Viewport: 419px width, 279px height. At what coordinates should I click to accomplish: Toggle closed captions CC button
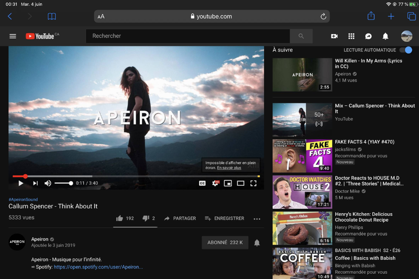[x=202, y=183]
